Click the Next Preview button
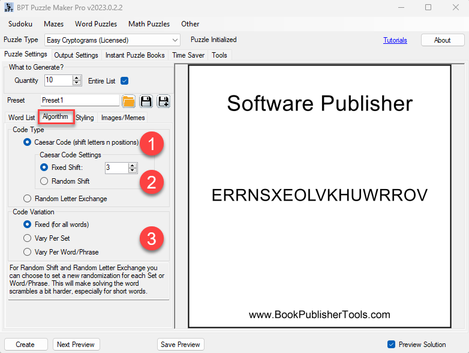The width and height of the screenshot is (469, 353). [x=75, y=345]
